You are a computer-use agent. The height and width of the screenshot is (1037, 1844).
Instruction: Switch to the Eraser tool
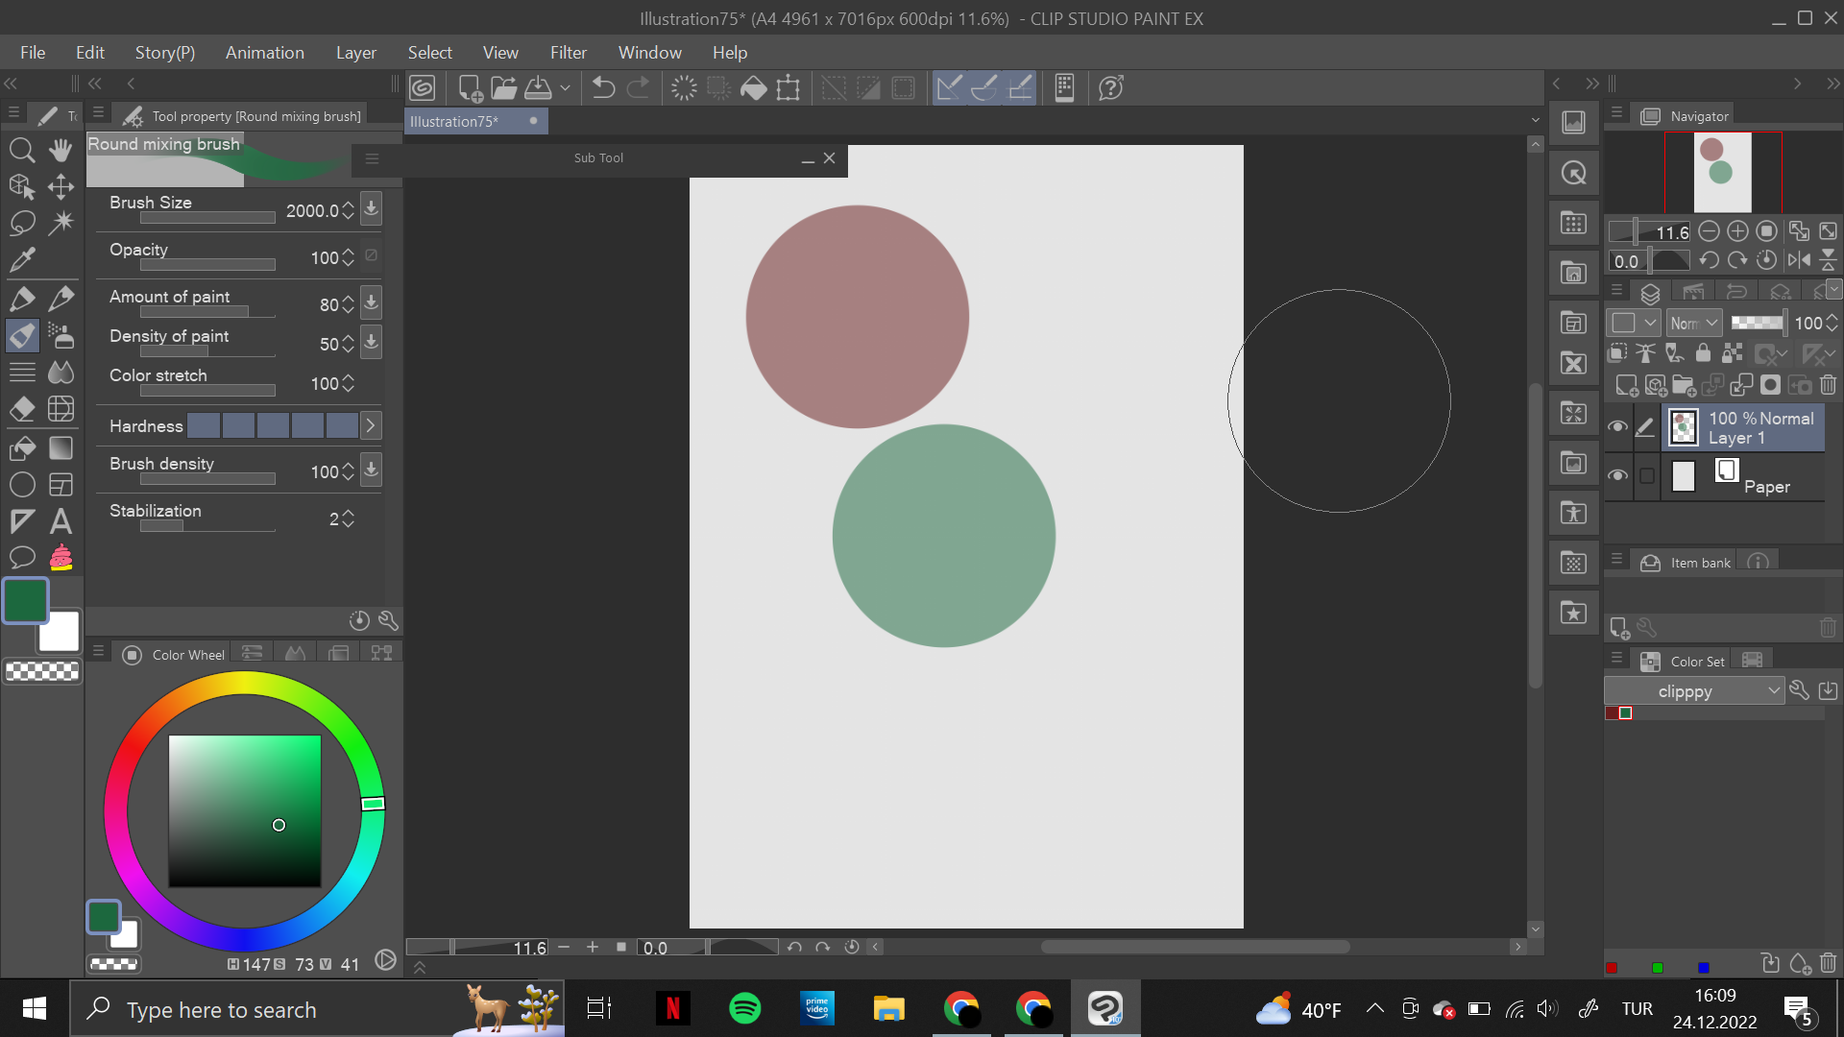[21, 410]
